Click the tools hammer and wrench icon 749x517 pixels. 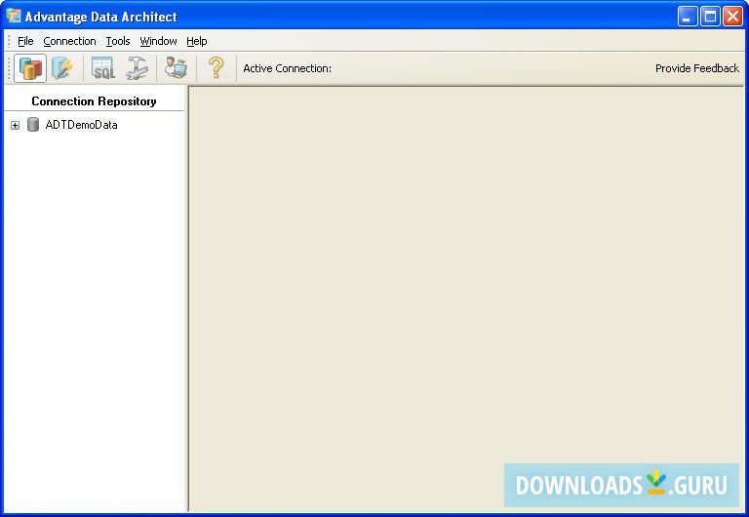[138, 68]
